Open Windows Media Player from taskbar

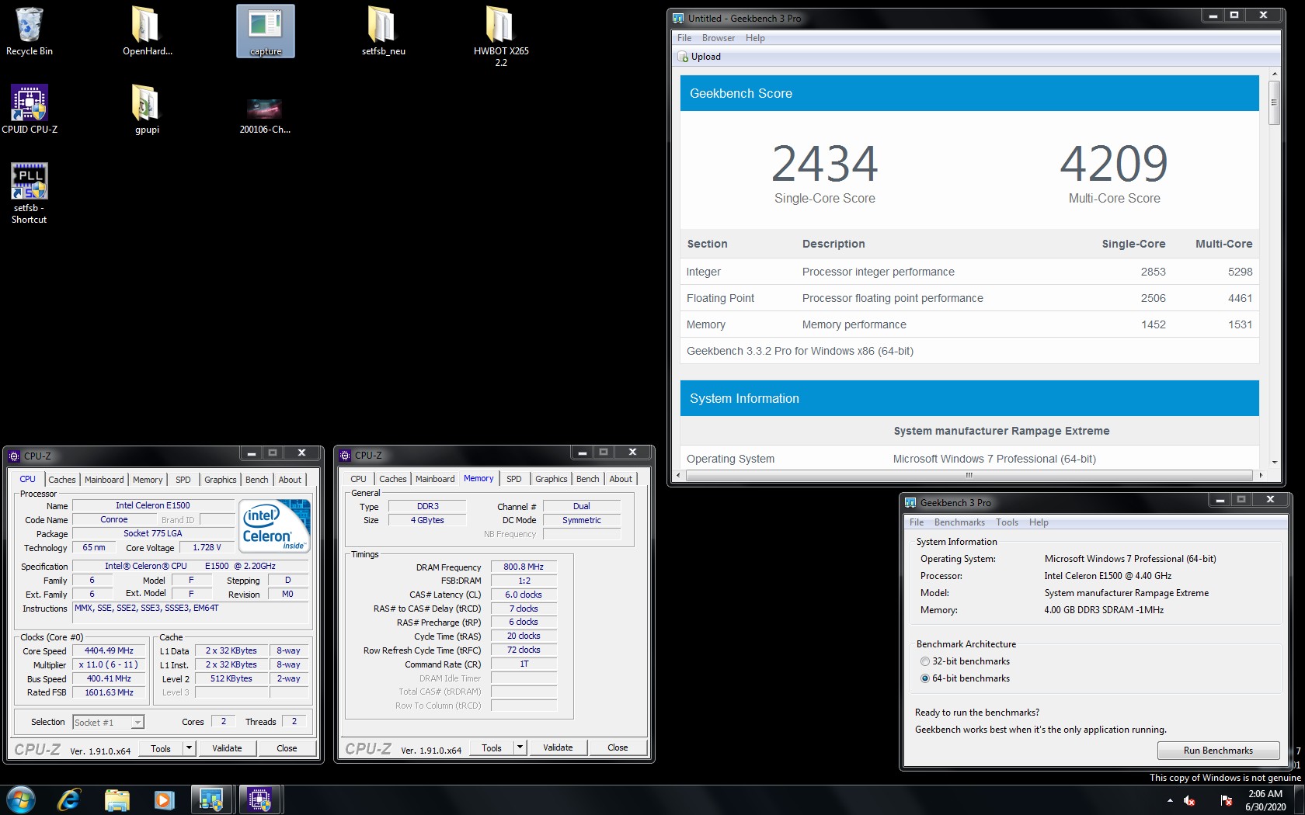164,799
